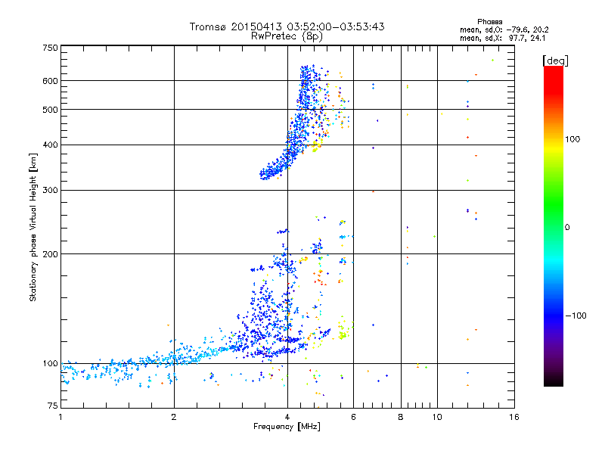Select the 'RwPretec (8p)' subtitle text

point(287,36)
